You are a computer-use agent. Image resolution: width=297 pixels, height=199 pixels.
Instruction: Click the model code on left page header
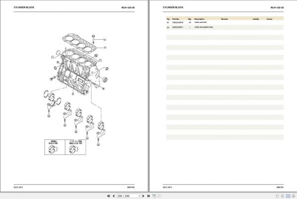pos(128,7)
